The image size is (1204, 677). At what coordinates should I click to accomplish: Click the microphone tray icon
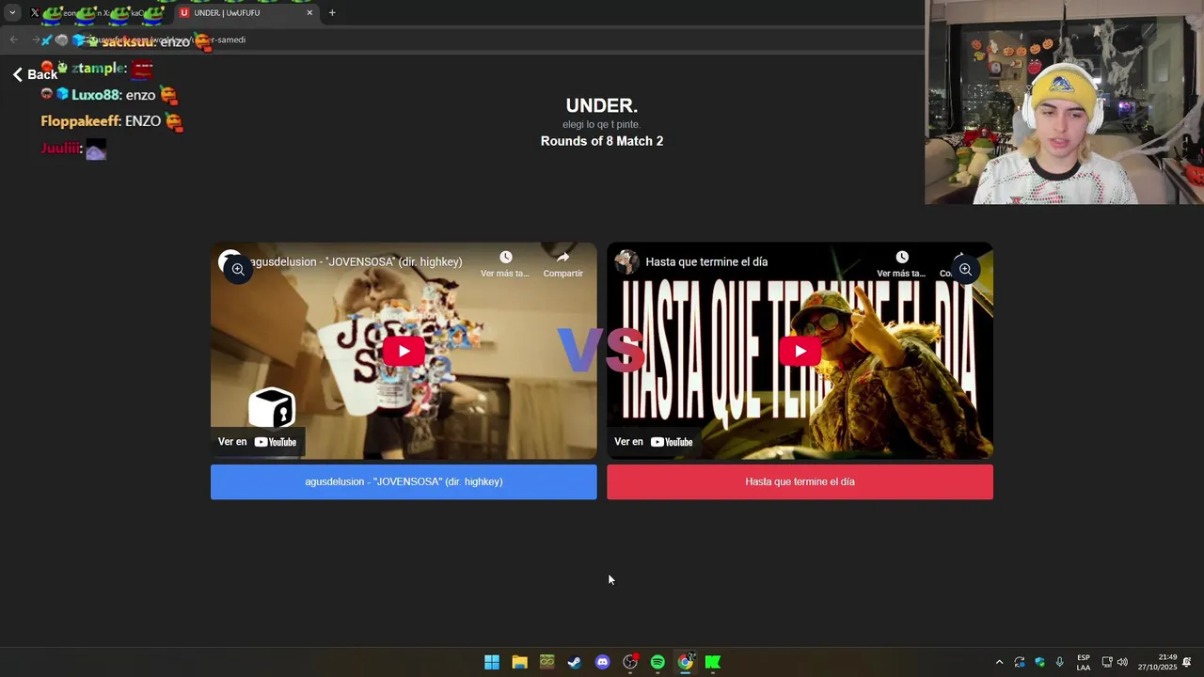tap(1060, 662)
